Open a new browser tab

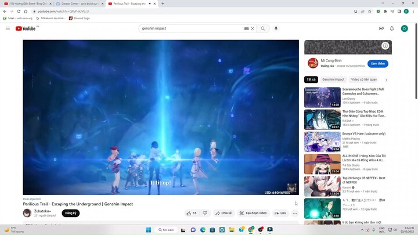[x=163, y=3]
